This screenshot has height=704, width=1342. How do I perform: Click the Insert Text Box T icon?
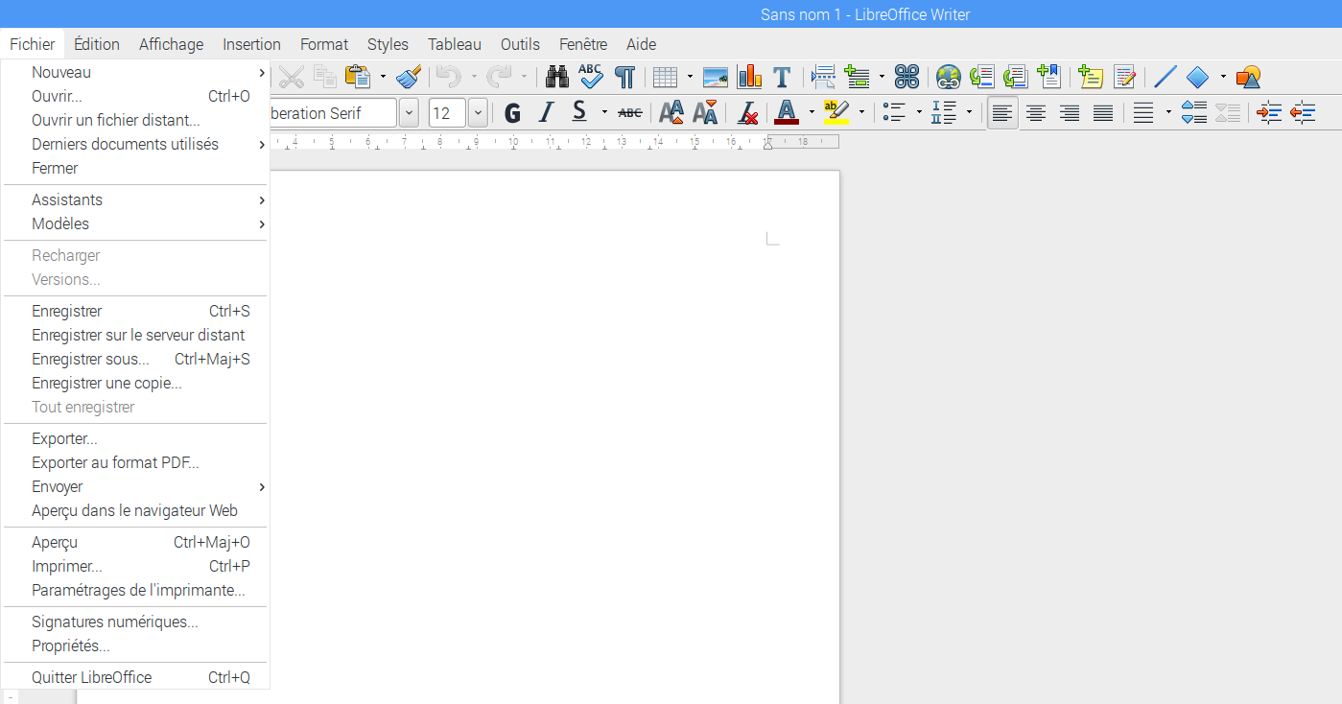click(782, 77)
